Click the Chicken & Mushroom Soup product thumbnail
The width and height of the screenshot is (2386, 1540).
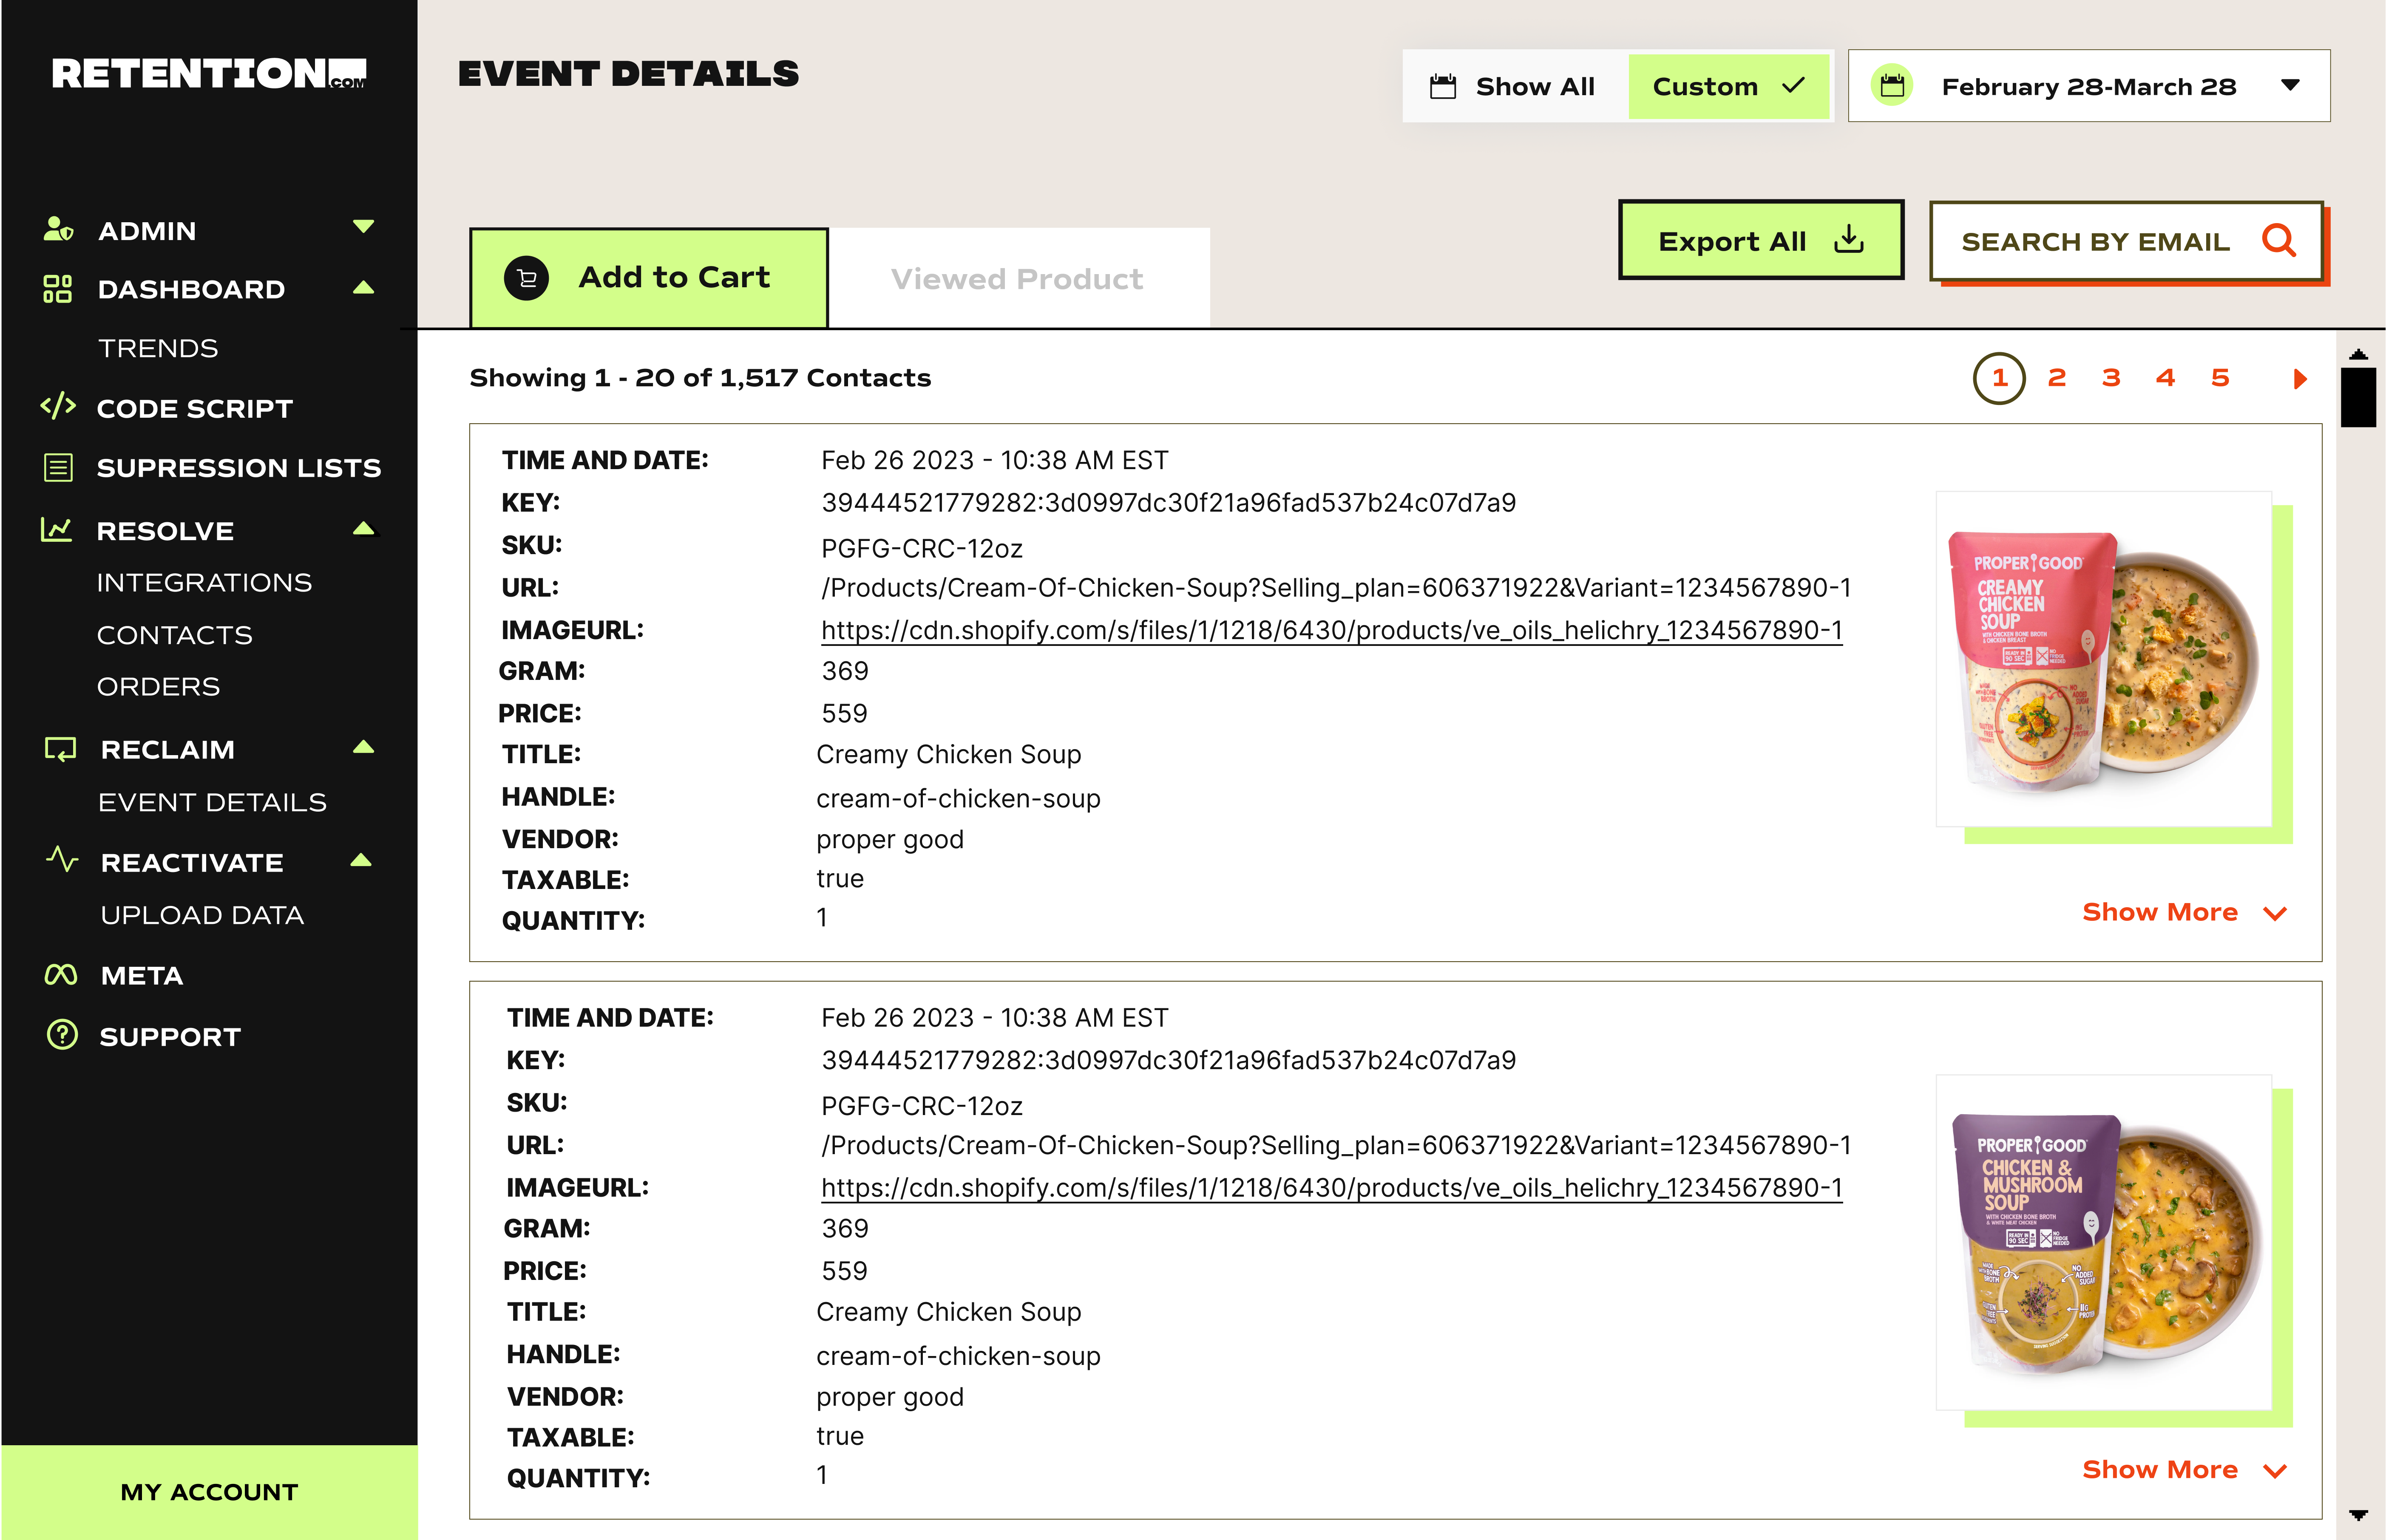(2104, 1243)
